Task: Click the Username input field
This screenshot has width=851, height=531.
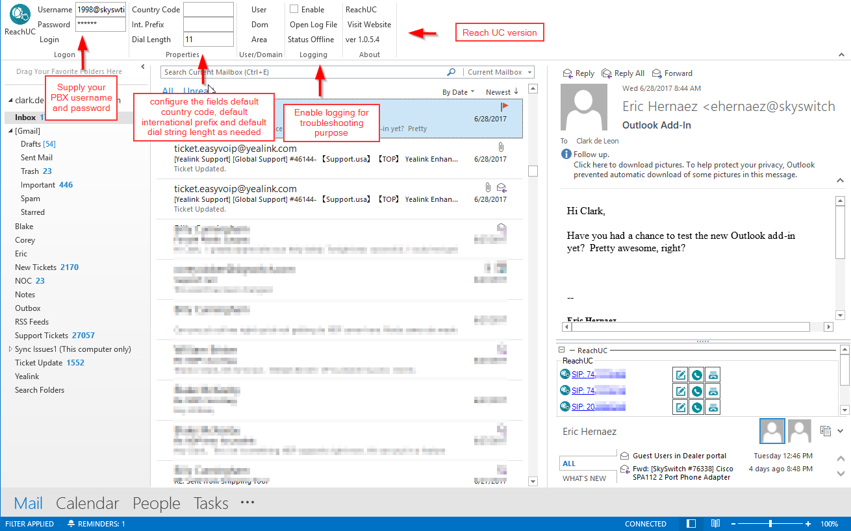Action: (x=100, y=10)
